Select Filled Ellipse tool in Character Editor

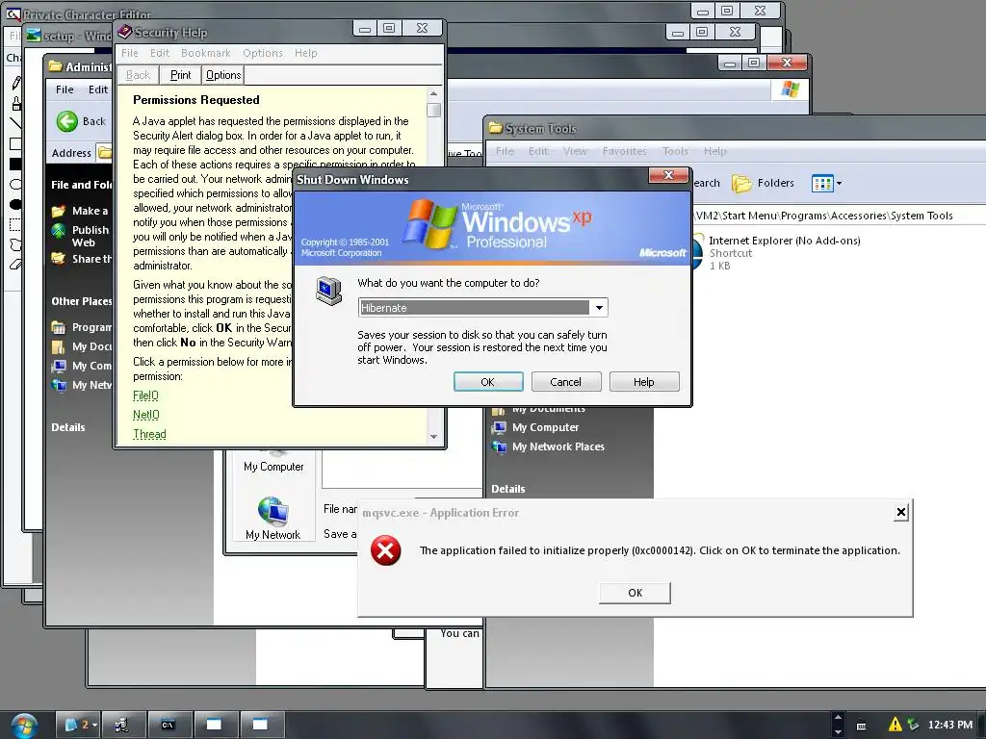pos(15,204)
